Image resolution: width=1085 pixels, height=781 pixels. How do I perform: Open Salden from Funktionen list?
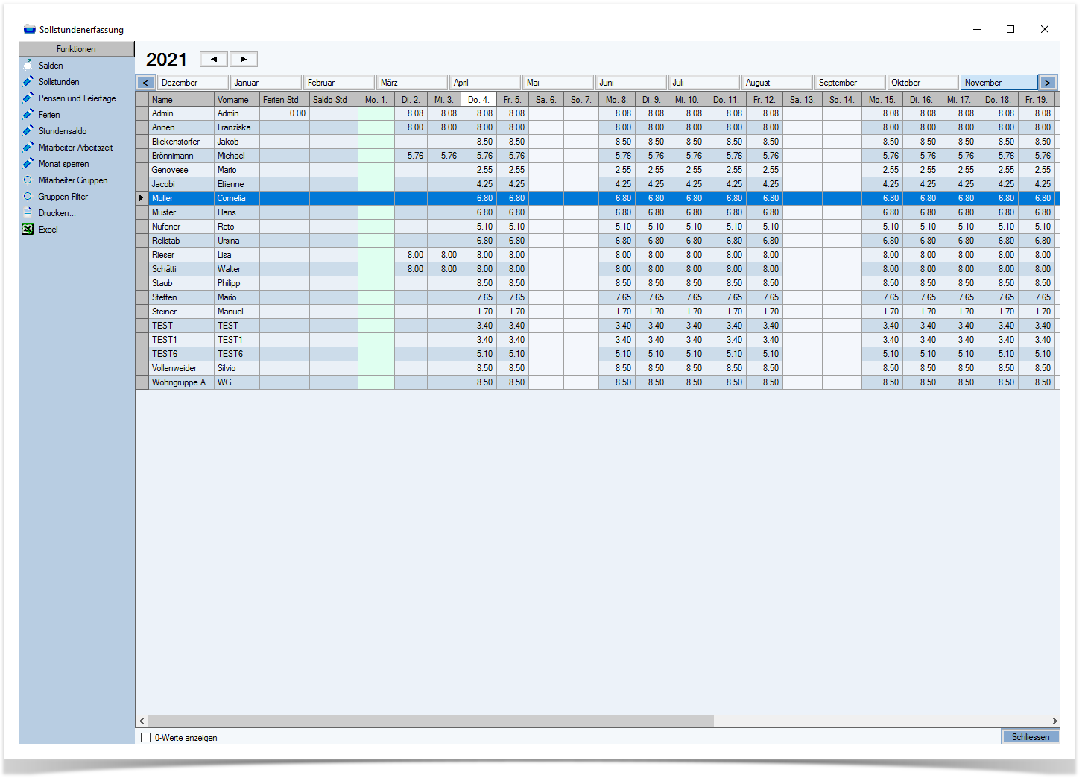(x=51, y=66)
